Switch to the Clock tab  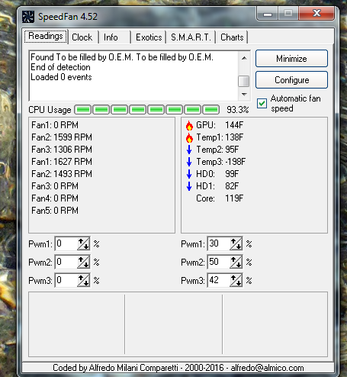[82, 37]
